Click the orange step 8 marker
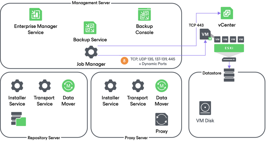This screenshot has width=266, height=141. (x=124, y=61)
